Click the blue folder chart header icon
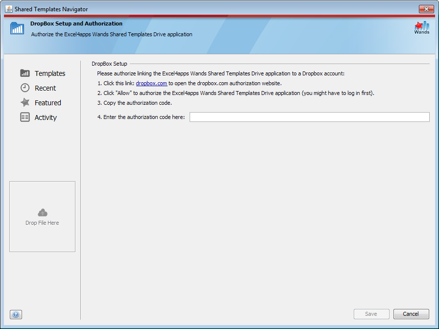The width and height of the screenshot is (439, 329). [x=17, y=28]
